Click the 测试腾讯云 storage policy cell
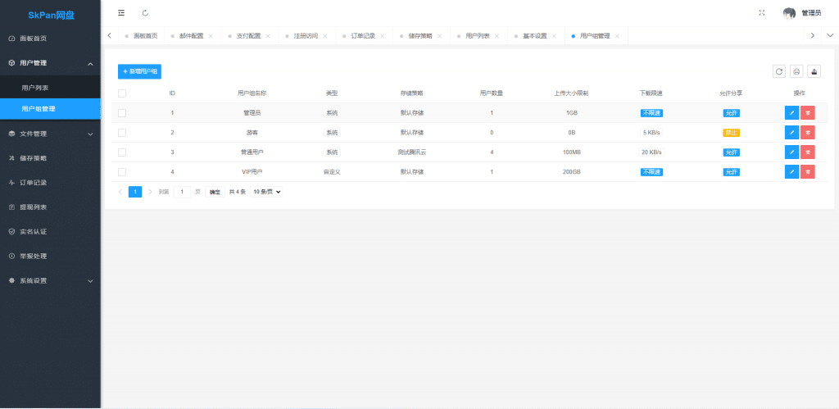 tap(411, 152)
